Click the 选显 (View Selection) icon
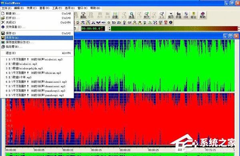Screen dimensions: 240x156 click(x=132, y=15)
